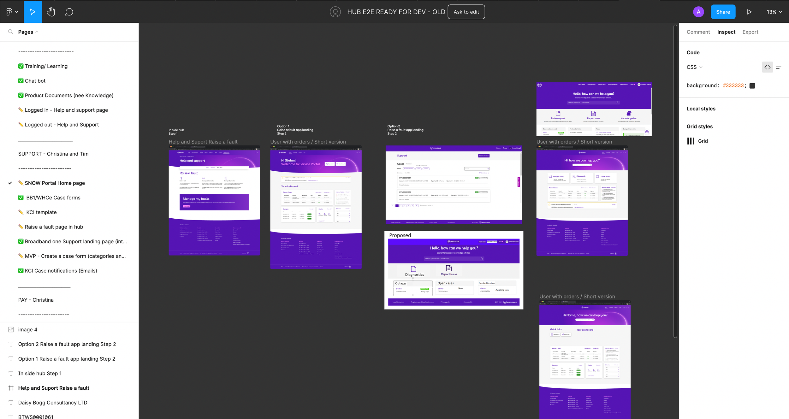789x419 pixels.
Task: Switch to table list view icon
Action: pos(779,67)
